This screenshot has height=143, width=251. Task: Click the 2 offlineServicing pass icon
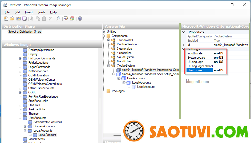coord(113,44)
